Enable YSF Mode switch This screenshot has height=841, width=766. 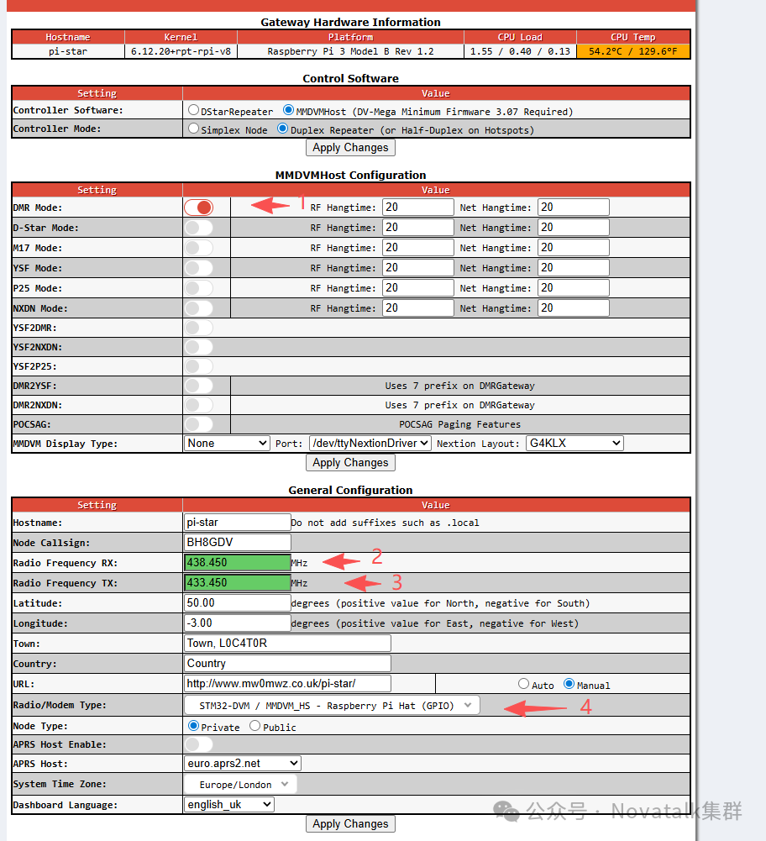(199, 268)
